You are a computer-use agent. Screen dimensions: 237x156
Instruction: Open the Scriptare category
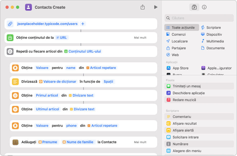click(211, 28)
